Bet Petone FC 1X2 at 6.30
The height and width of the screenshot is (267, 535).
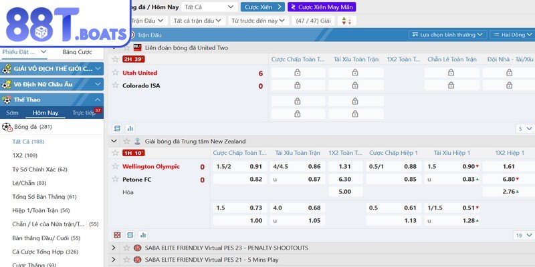click(345, 179)
